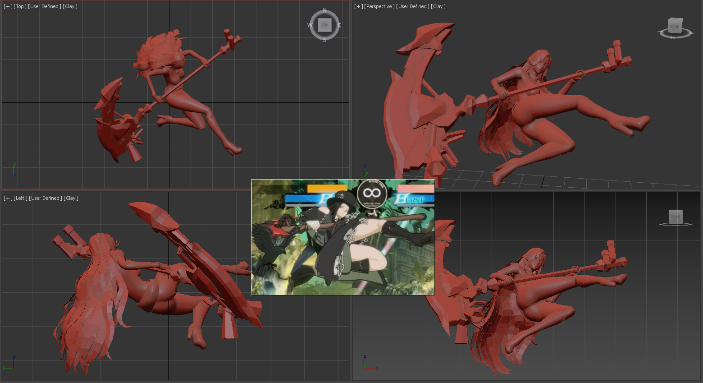Click the S compass point on ViewCube
The width and height of the screenshot is (703, 383).
pyautogui.click(x=324, y=40)
